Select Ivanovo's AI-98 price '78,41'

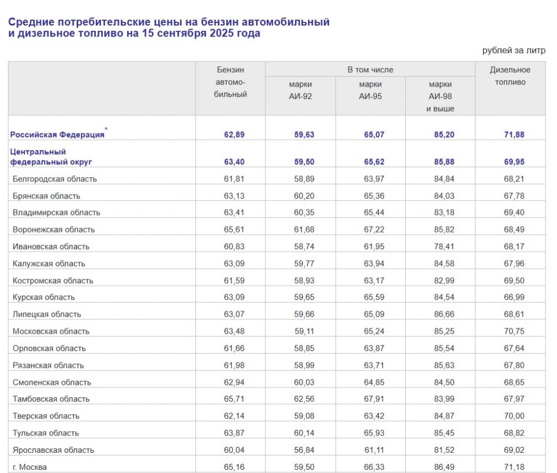click(x=444, y=246)
